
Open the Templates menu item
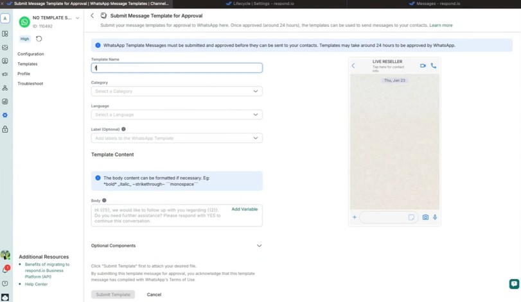(x=28, y=64)
